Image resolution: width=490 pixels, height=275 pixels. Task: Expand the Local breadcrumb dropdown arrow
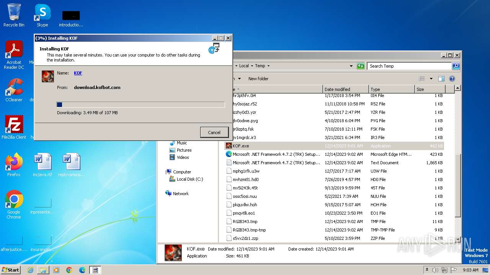[252, 66]
